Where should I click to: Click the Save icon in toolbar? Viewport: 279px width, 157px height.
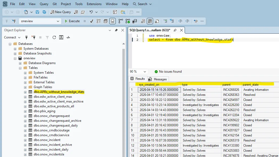point(37,12)
